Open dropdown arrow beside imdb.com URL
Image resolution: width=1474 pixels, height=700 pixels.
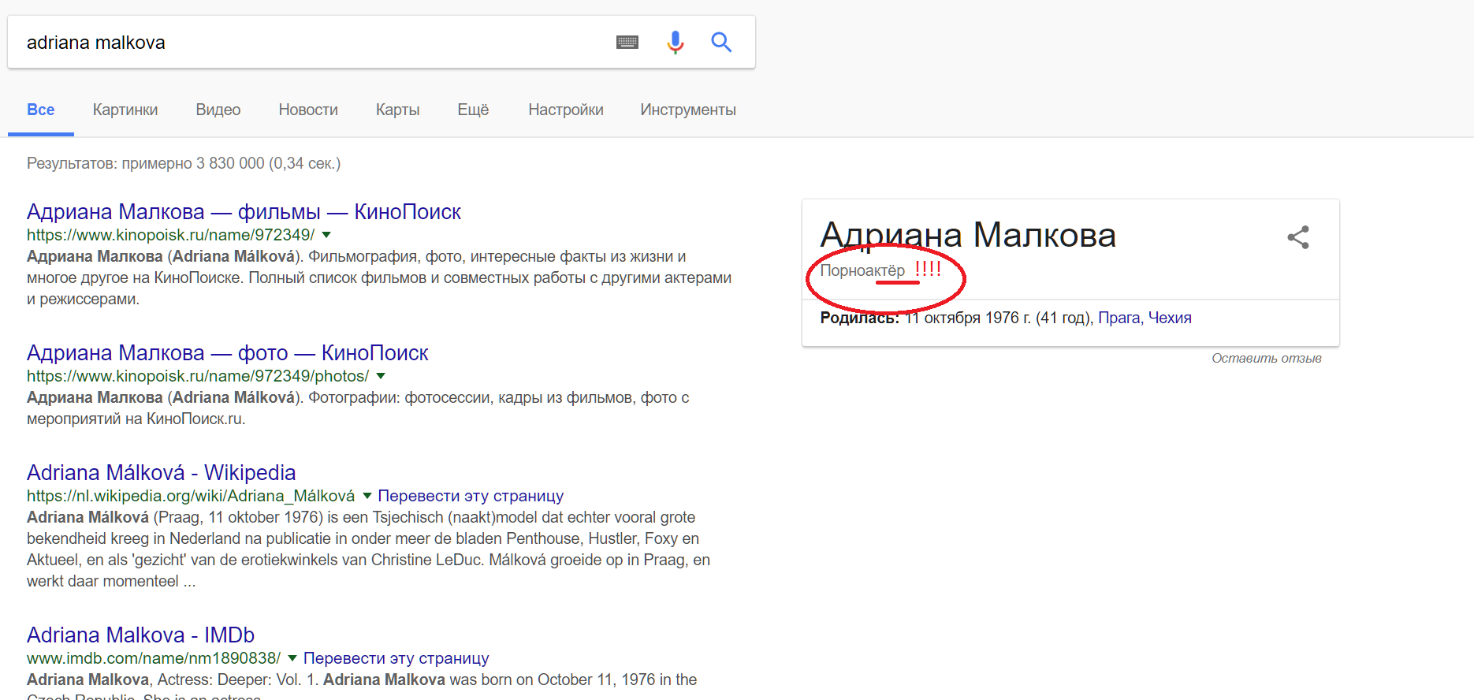292,658
